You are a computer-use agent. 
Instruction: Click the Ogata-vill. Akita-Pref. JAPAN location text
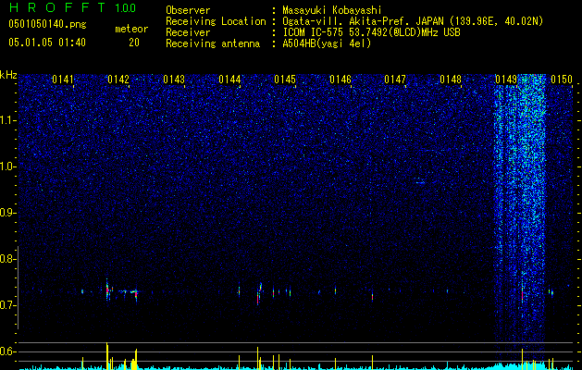click(364, 21)
